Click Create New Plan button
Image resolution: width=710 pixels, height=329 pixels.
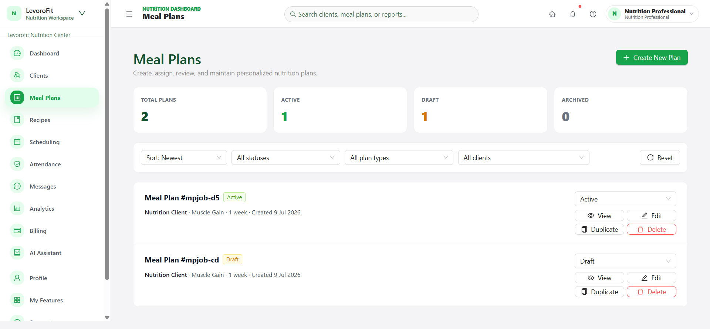click(652, 57)
